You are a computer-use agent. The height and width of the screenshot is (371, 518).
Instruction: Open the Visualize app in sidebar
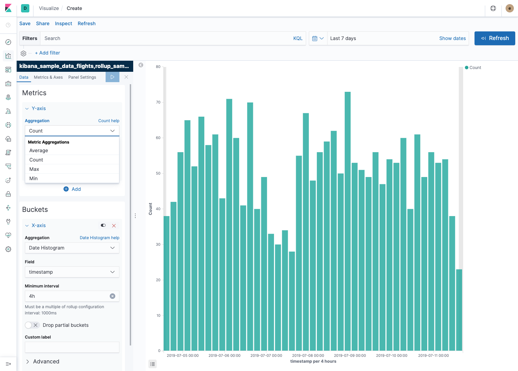coord(8,56)
